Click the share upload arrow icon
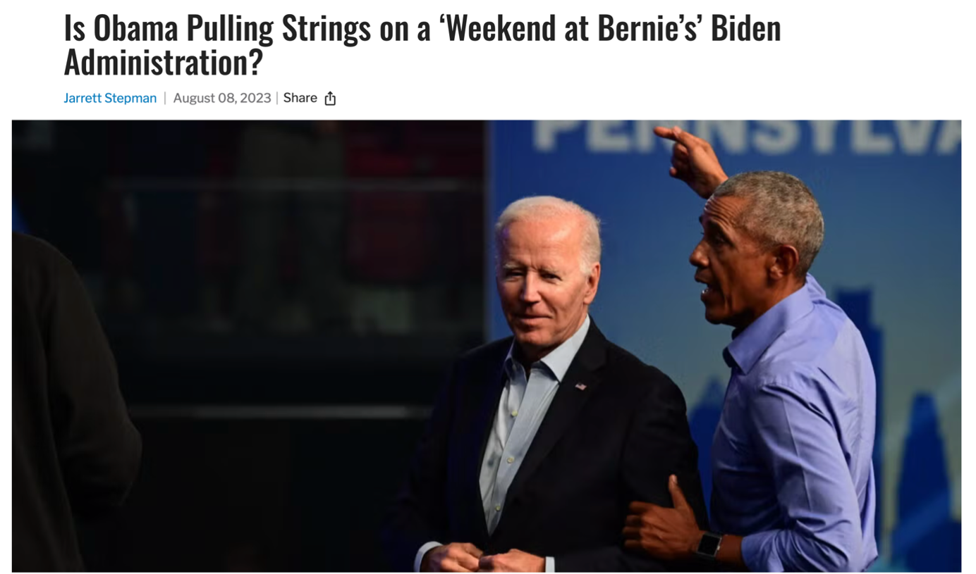Image resolution: width=976 pixels, height=574 pixels. [x=330, y=99]
